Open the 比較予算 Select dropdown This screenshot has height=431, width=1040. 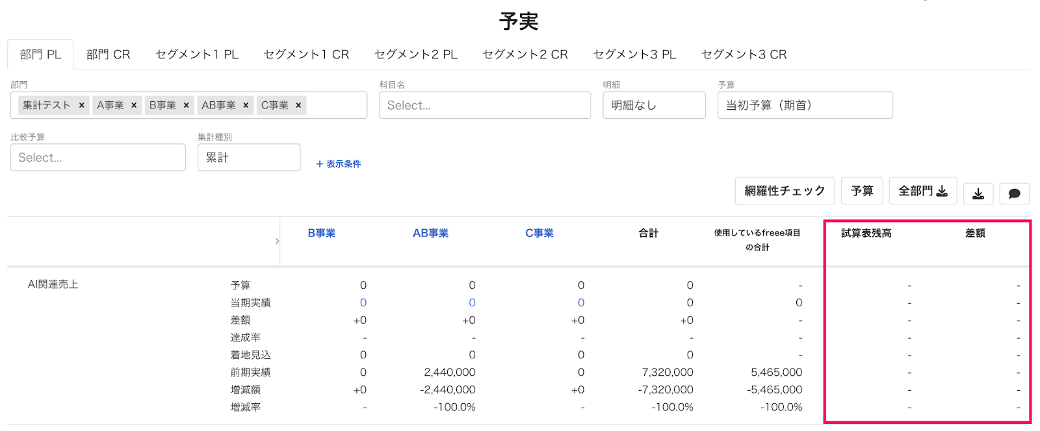click(98, 157)
